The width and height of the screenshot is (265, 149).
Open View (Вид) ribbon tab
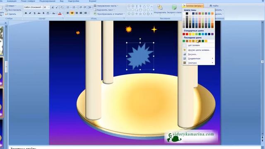(x=62, y=1)
